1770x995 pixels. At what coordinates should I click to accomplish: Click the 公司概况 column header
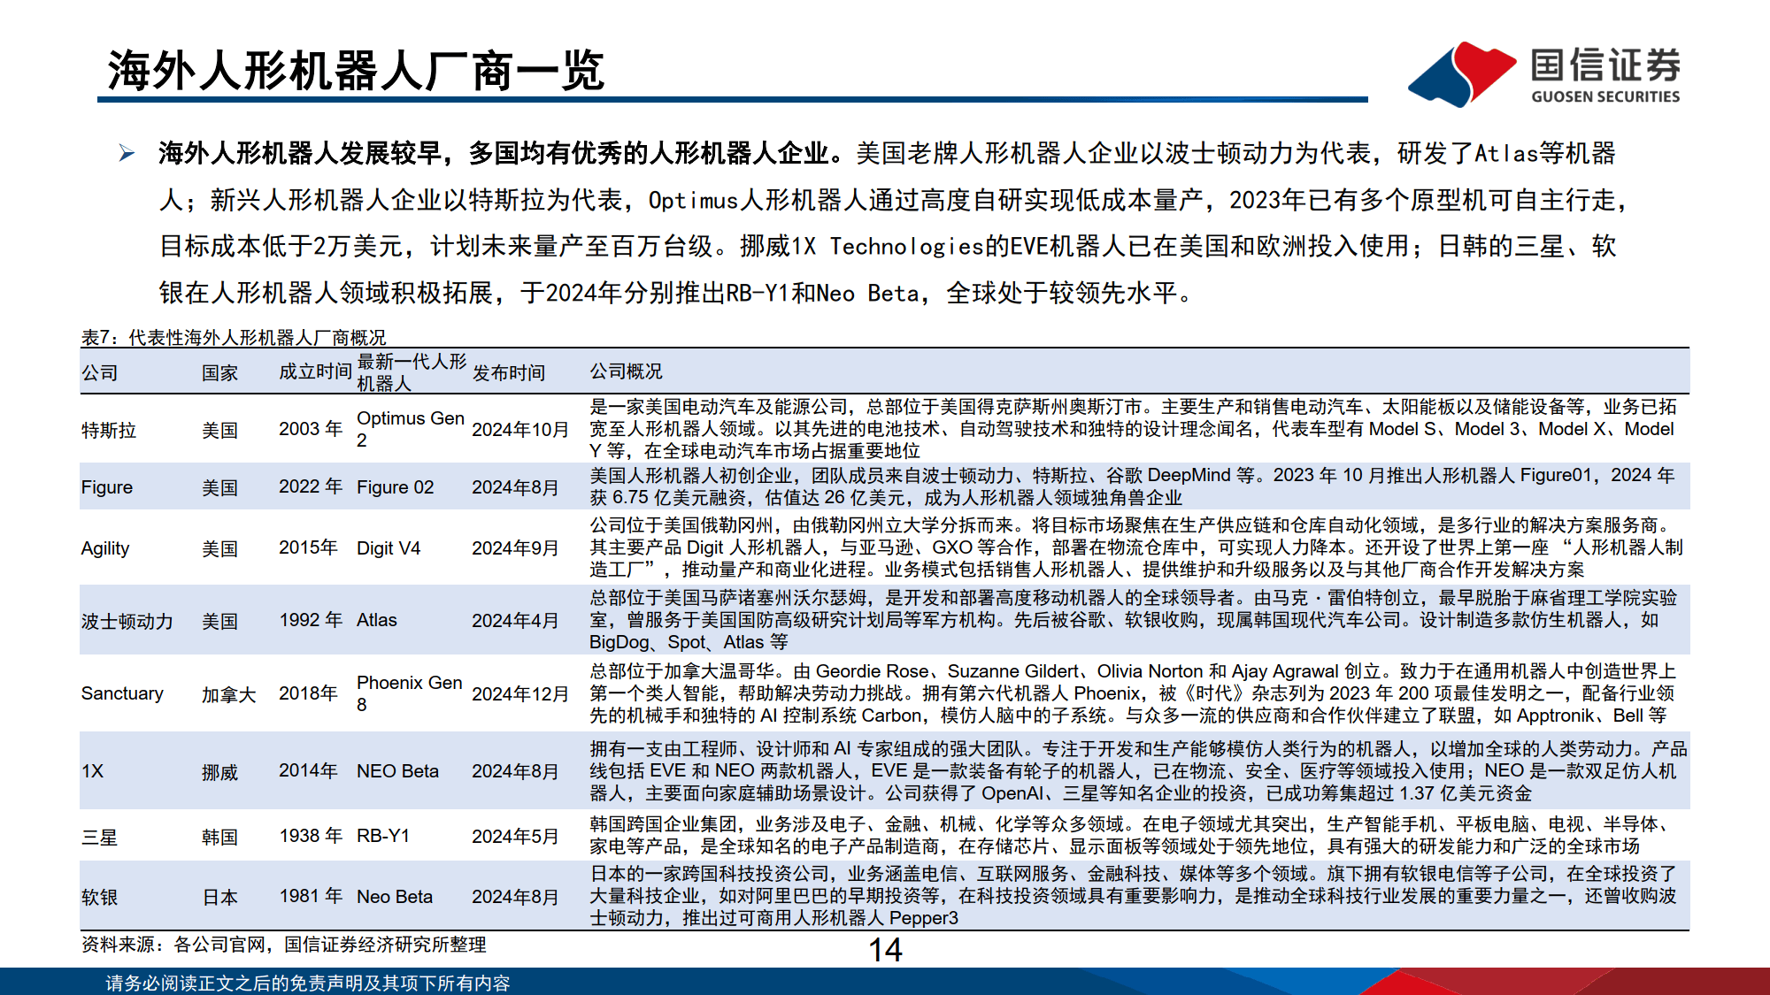[626, 371]
